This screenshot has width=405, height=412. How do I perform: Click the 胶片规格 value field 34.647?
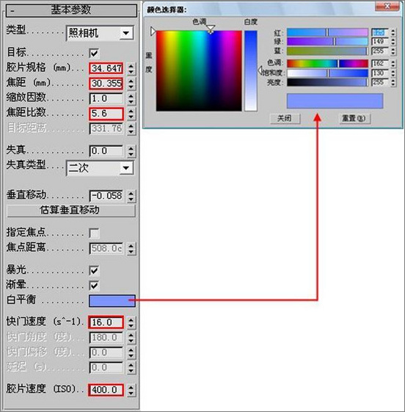106,68
